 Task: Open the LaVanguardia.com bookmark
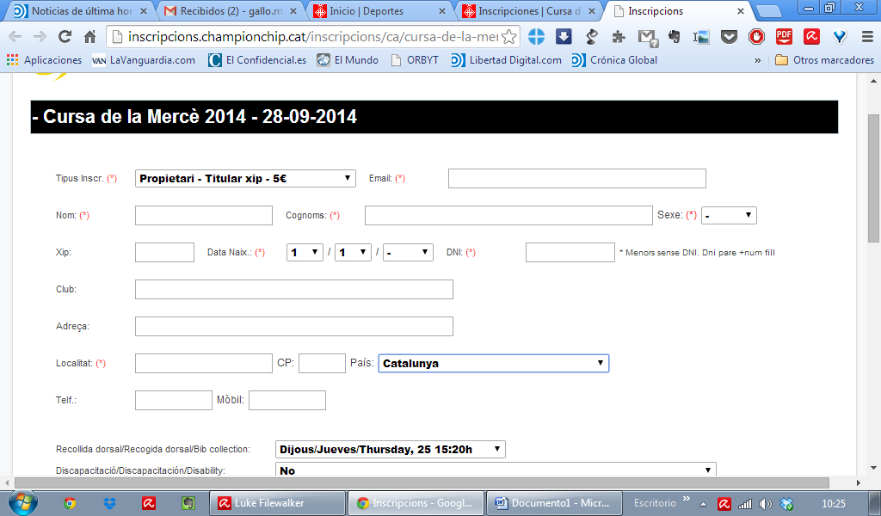click(x=144, y=60)
